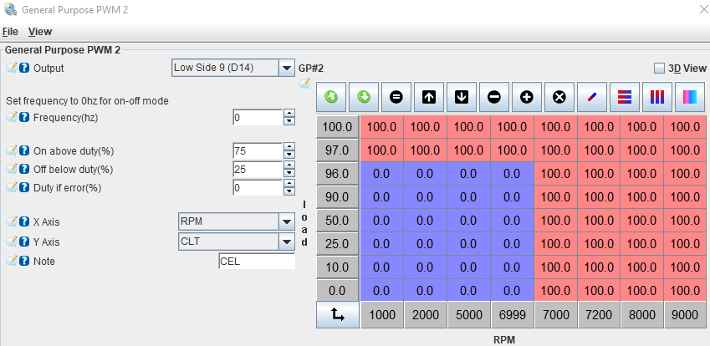The height and width of the screenshot is (346, 710).
Task: Click the minus subtract toolbar button
Action: (x=493, y=97)
